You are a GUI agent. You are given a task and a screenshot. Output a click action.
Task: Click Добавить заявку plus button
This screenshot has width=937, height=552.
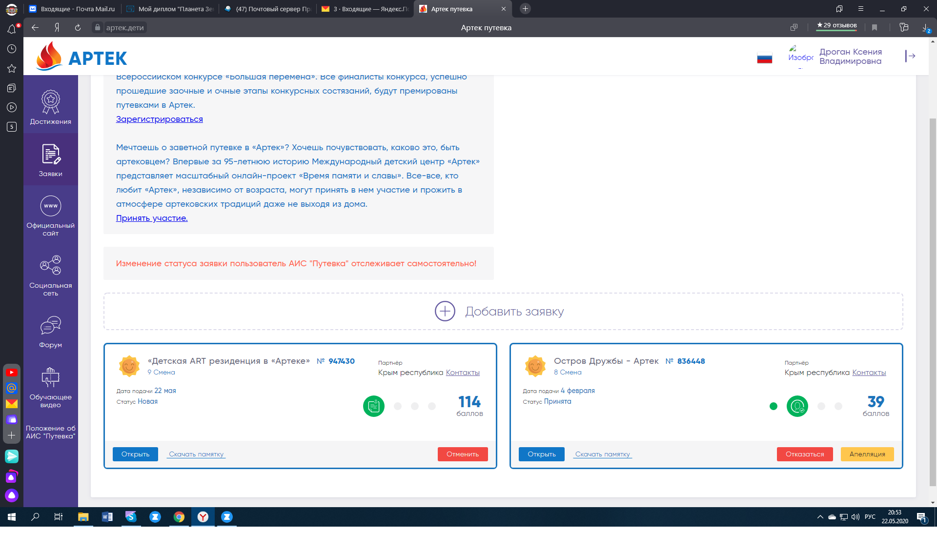[503, 311]
